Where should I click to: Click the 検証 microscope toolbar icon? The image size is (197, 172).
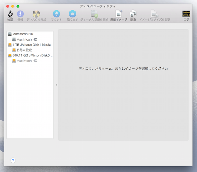coord(10,14)
